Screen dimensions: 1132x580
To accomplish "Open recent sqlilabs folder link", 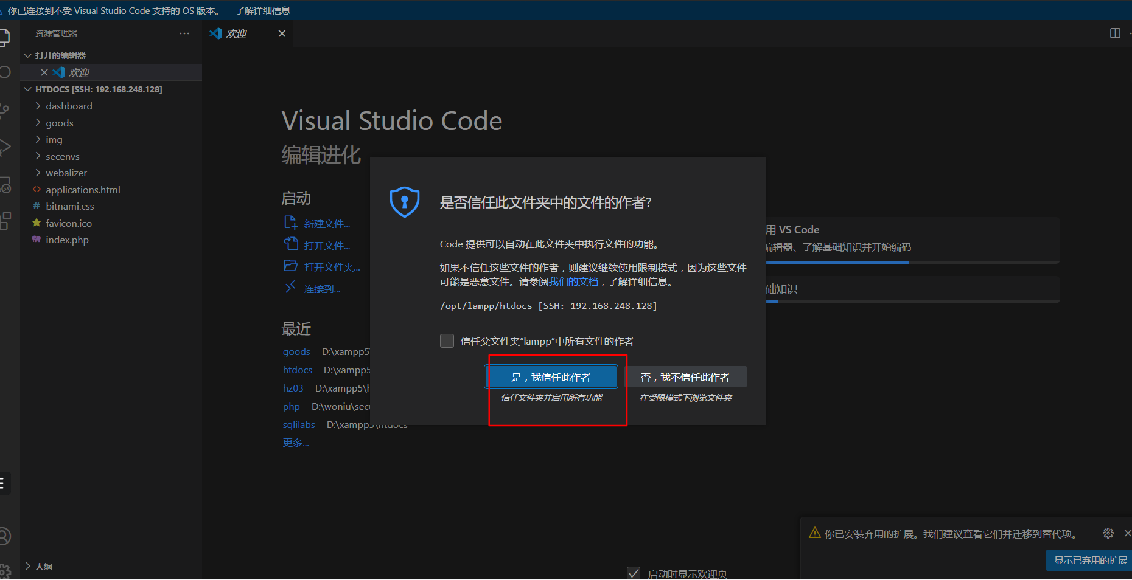I will pos(299,424).
